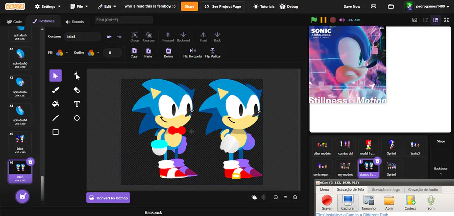This screenshot has height=216, width=454.
Task: Send selection to Back
Action: (217, 37)
